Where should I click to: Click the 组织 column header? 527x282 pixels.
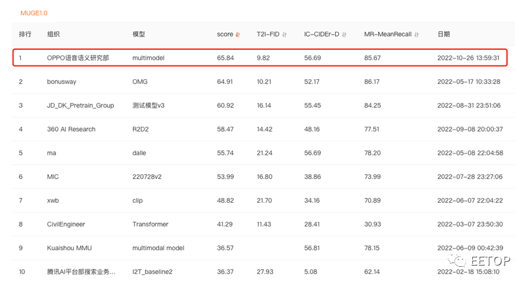(54, 34)
